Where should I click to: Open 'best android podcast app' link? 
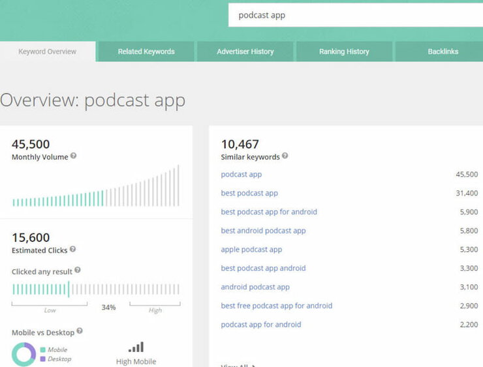[x=264, y=231]
